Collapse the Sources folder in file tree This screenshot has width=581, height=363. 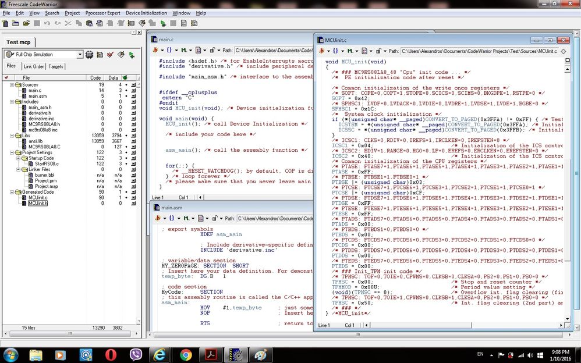click(12, 85)
